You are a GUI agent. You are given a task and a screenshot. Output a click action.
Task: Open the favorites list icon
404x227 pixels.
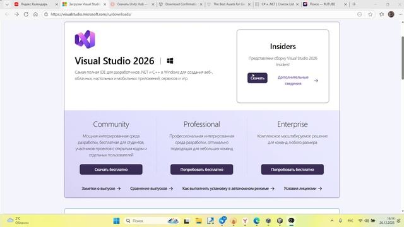pos(381,14)
